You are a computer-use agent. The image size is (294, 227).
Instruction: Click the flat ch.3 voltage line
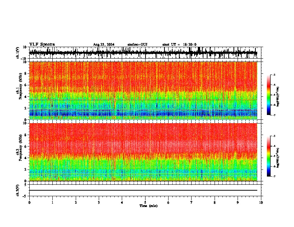143,190
